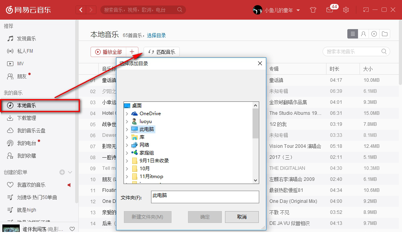402x241 pixels.
Task: Expand the 9月1日未收录 folder node
Action: 127,161
